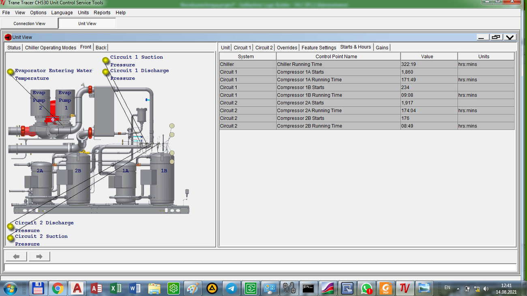Viewport: 527px width, 296px height.
Task: Open AutoCAD from the taskbar
Action: tap(77, 288)
